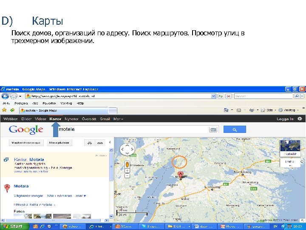Click the Gmail link in Google bar
The image size is (306, 230).
105,119
